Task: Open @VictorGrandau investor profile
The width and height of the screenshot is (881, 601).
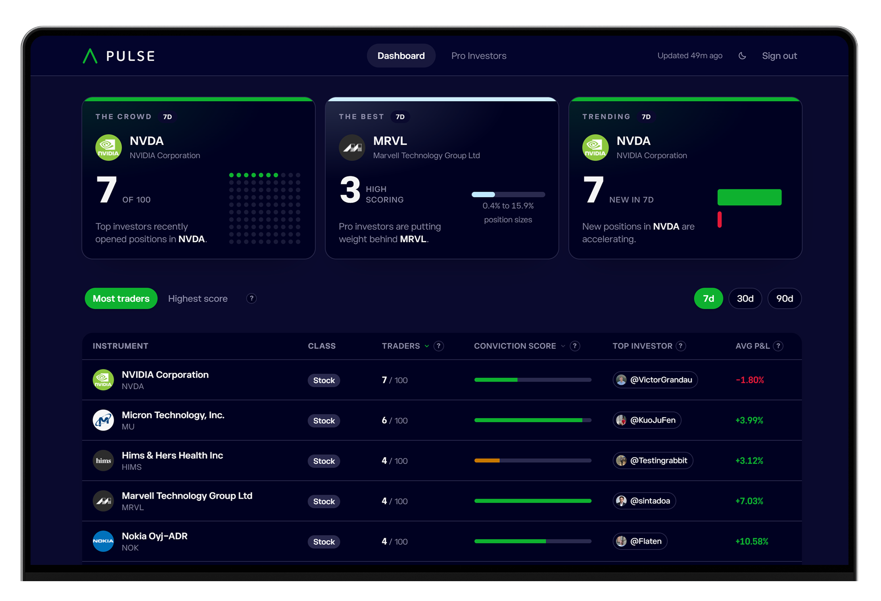Action: click(x=655, y=380)
